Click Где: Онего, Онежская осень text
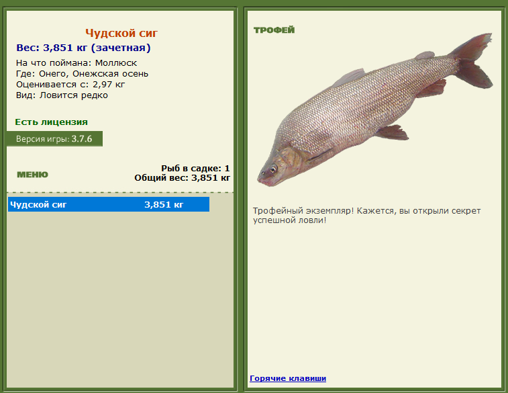Image resolution: width=508 pixels, height=393 pixels. click(83, 74)
